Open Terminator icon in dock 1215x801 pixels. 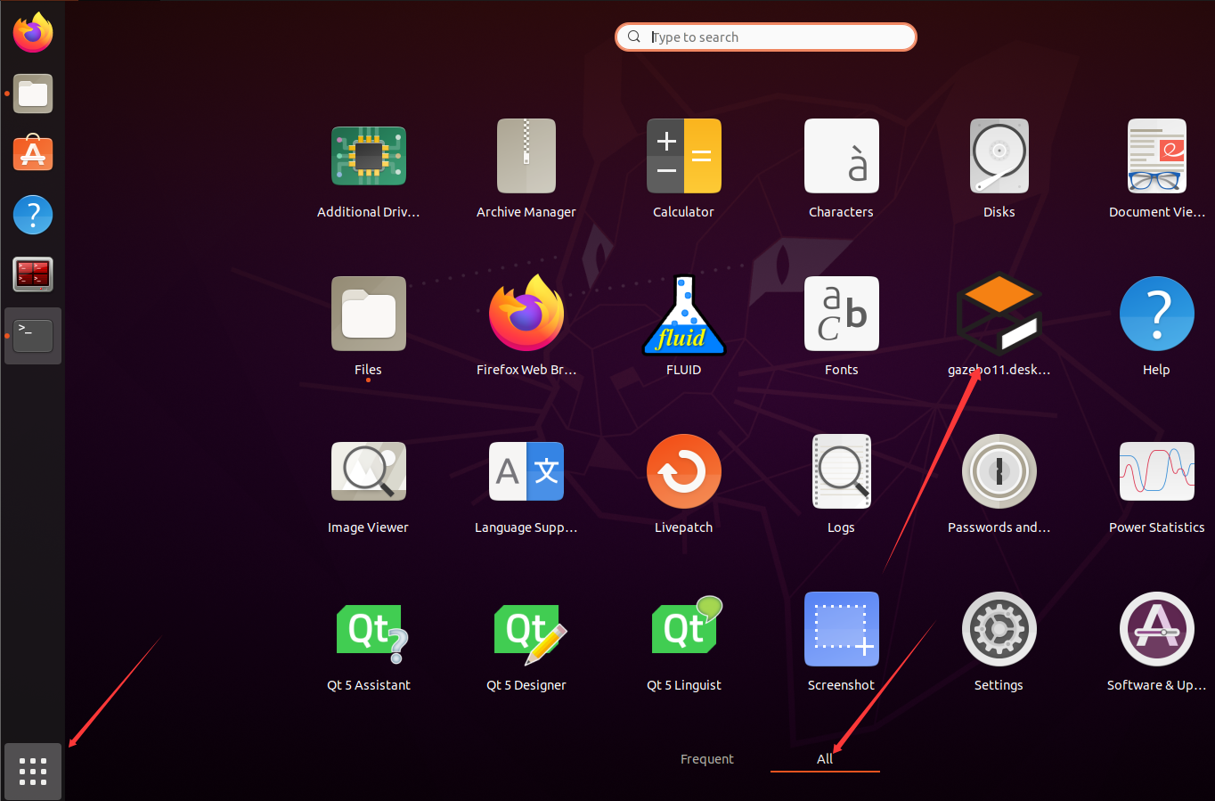[33, 274]
